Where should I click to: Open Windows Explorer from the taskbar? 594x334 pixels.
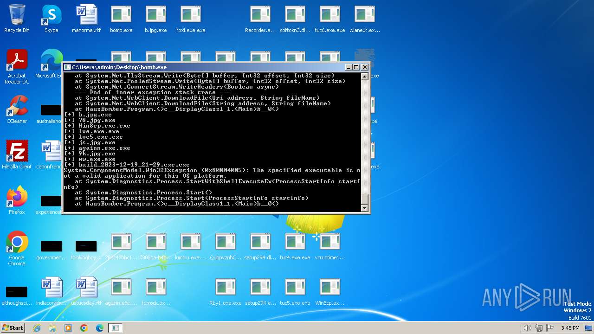click(52, 328)
